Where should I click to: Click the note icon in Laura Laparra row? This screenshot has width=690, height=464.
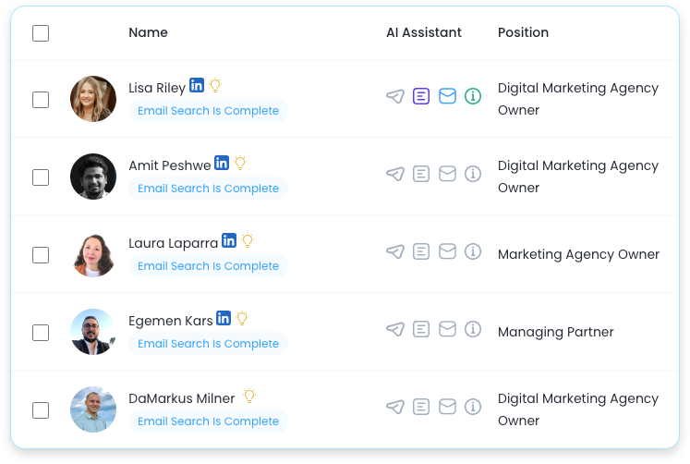tap(421, 251)
